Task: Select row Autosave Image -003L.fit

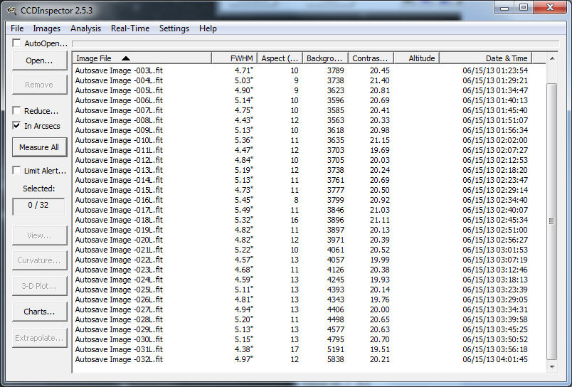Action: tap(309, 70)
